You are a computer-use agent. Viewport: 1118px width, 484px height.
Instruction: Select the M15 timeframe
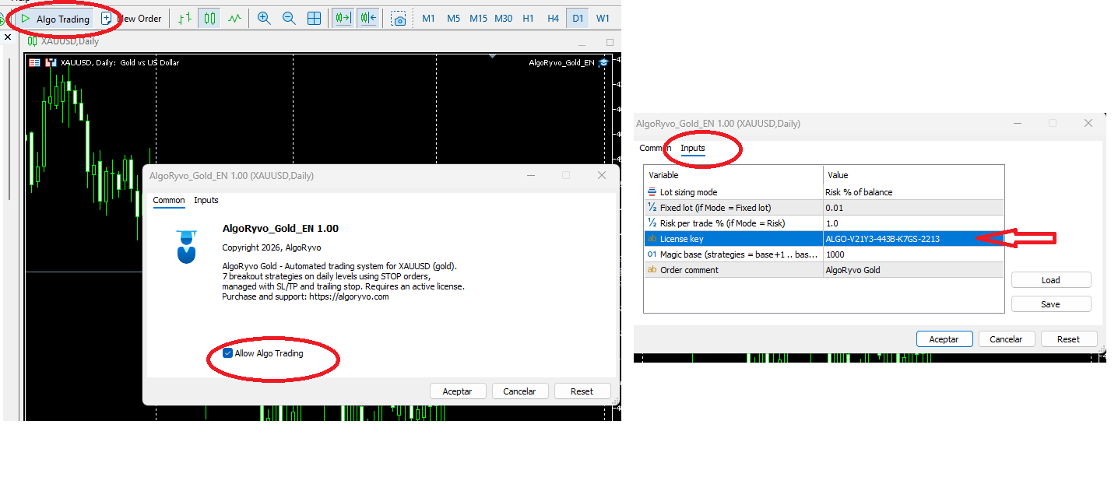point(478,19)
